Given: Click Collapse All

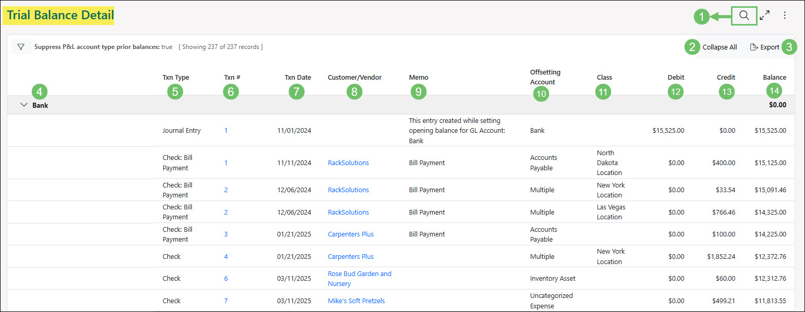Looking at the screenshot, I should (719, 47).
